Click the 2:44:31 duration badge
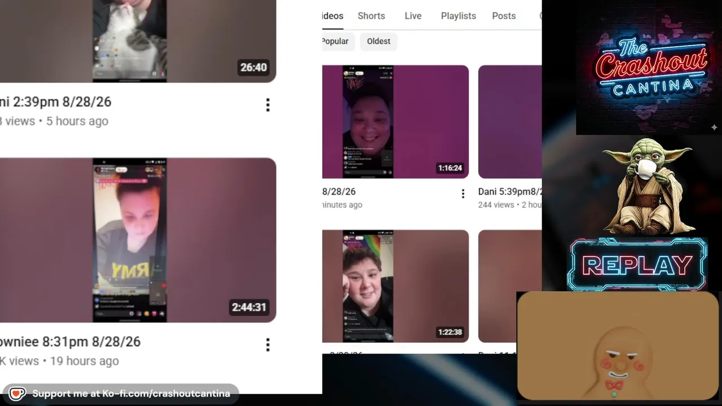The image size is (722, 406). (x=249, y=307)
